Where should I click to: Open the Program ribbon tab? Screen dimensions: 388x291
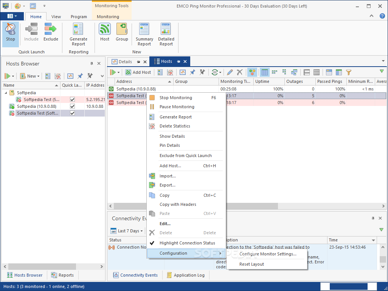tap(79, 17)
